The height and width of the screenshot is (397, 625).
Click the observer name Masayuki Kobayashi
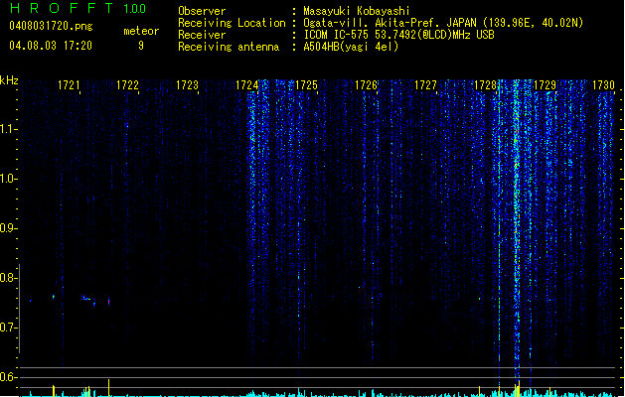(357, 11)
